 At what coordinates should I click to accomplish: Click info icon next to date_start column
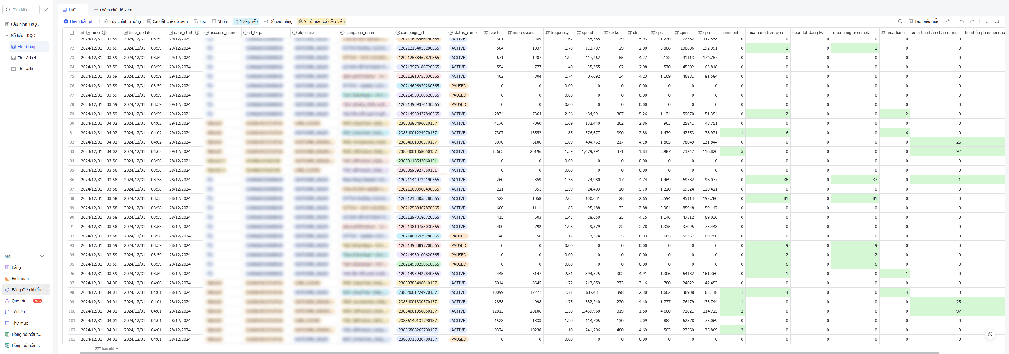(197, 33)
